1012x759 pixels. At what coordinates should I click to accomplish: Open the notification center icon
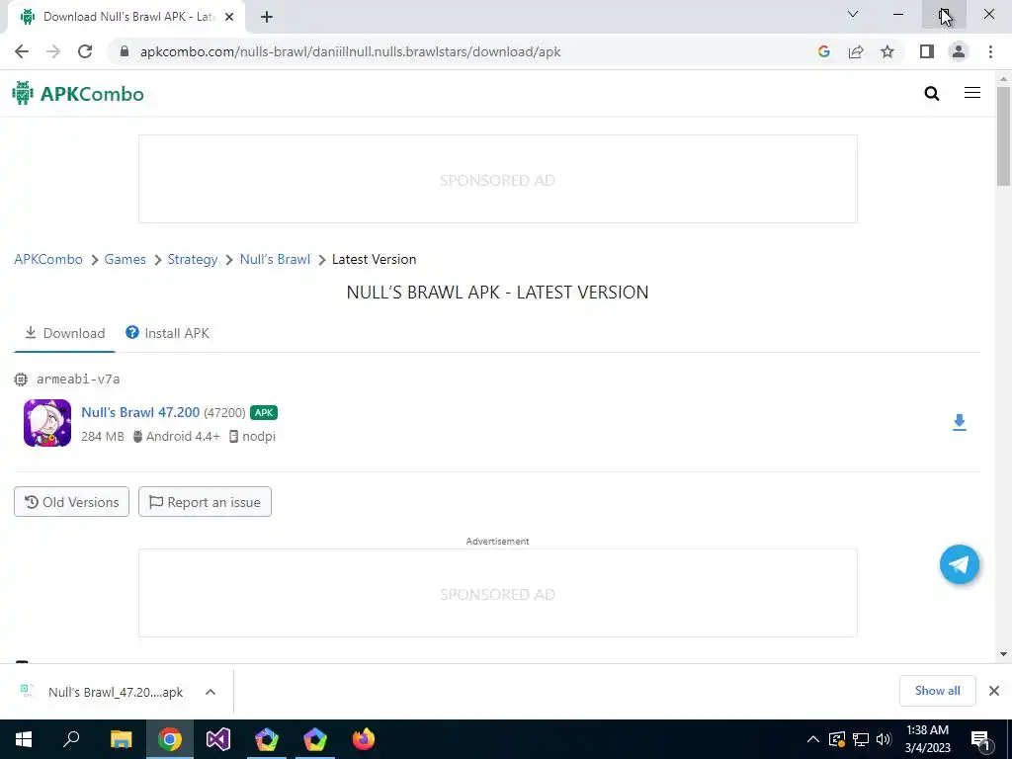tap(980, 740)
